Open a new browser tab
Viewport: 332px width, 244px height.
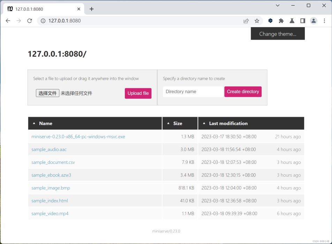[x=91, y=9]
